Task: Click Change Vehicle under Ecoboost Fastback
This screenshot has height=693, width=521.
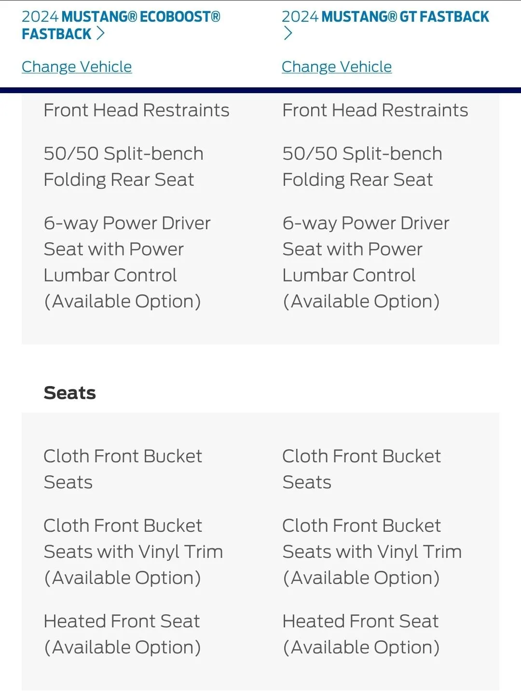Action: click(x=77, y=67)
